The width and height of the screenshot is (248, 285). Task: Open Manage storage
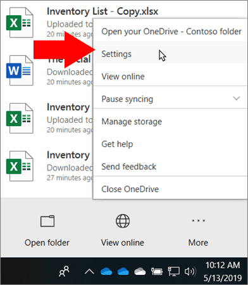170,122
